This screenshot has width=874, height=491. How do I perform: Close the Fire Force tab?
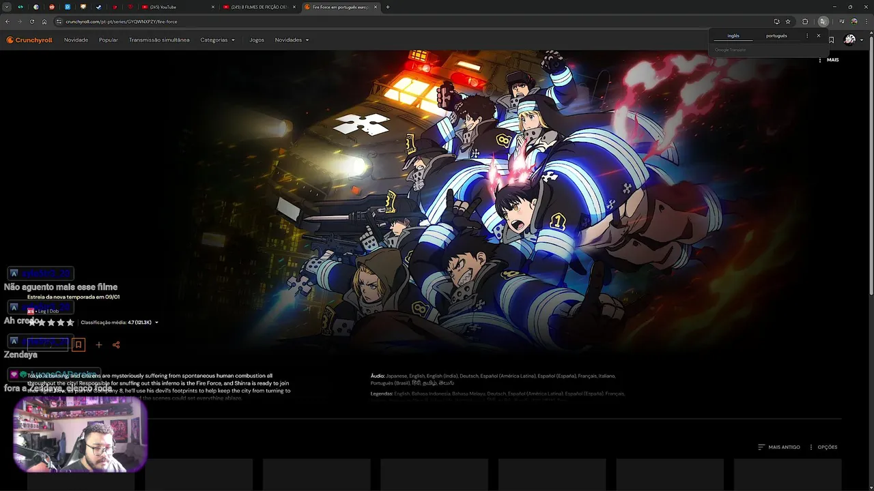click(376, 7)
